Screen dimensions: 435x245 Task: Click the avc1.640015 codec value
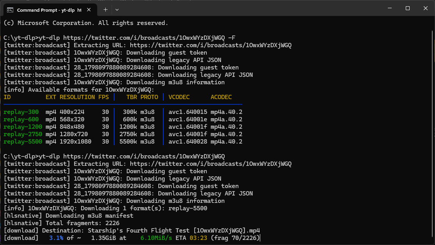[x=188, y=112]
